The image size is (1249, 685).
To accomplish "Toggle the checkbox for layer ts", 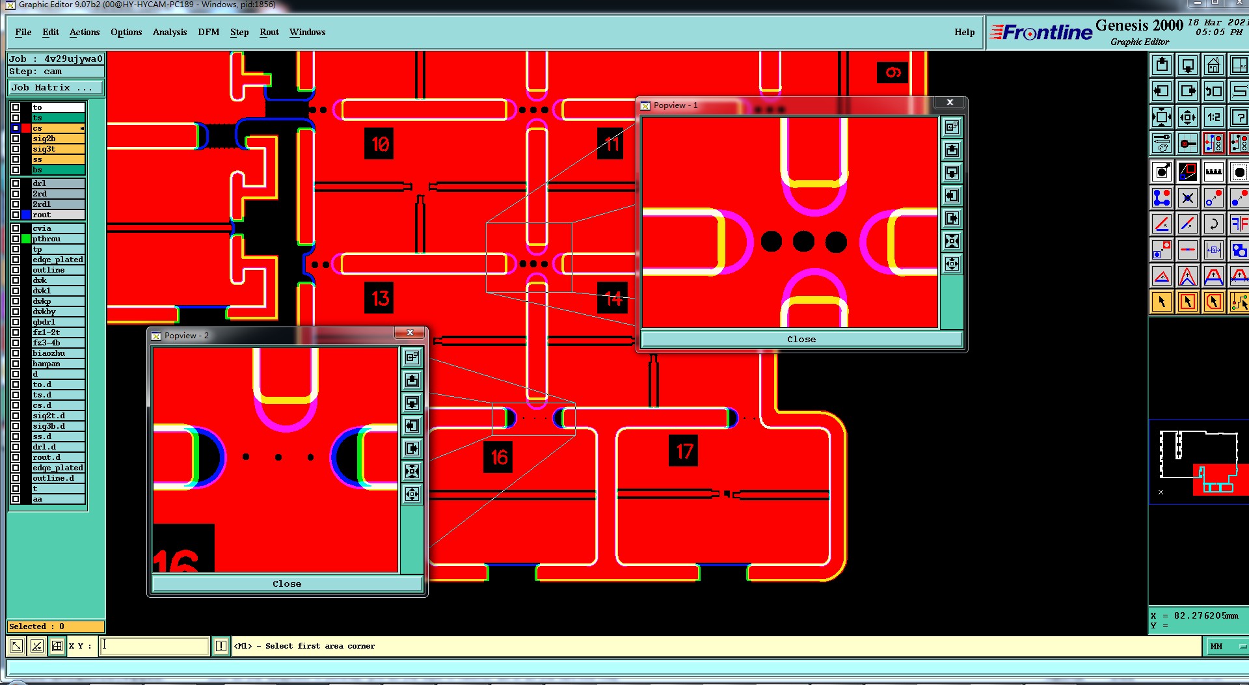I will 16,118.
